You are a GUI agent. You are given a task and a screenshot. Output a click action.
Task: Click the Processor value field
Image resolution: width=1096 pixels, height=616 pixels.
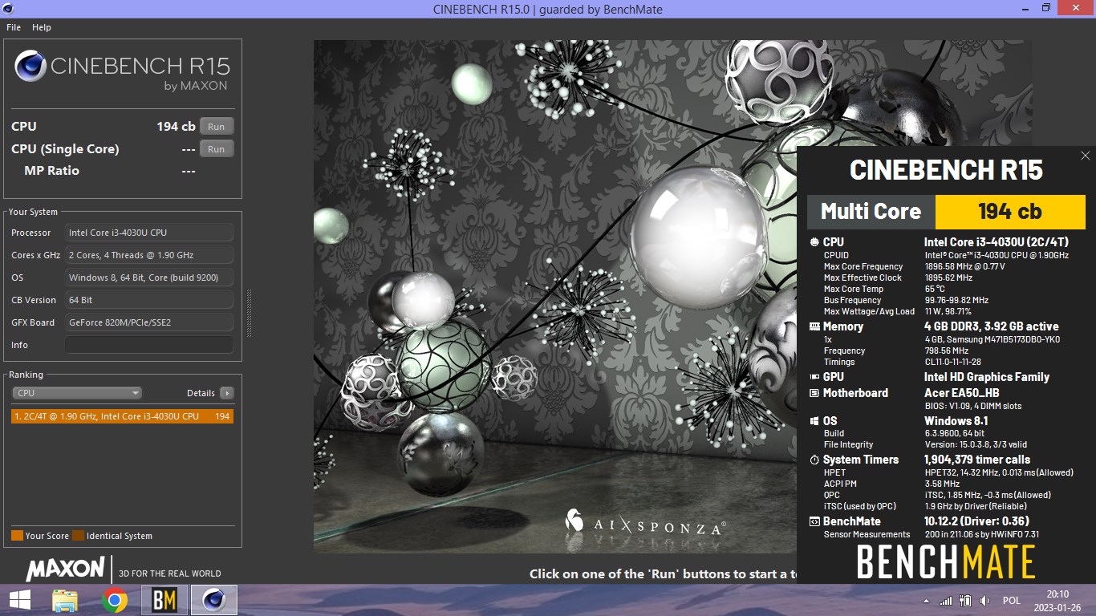pos(149,233)
